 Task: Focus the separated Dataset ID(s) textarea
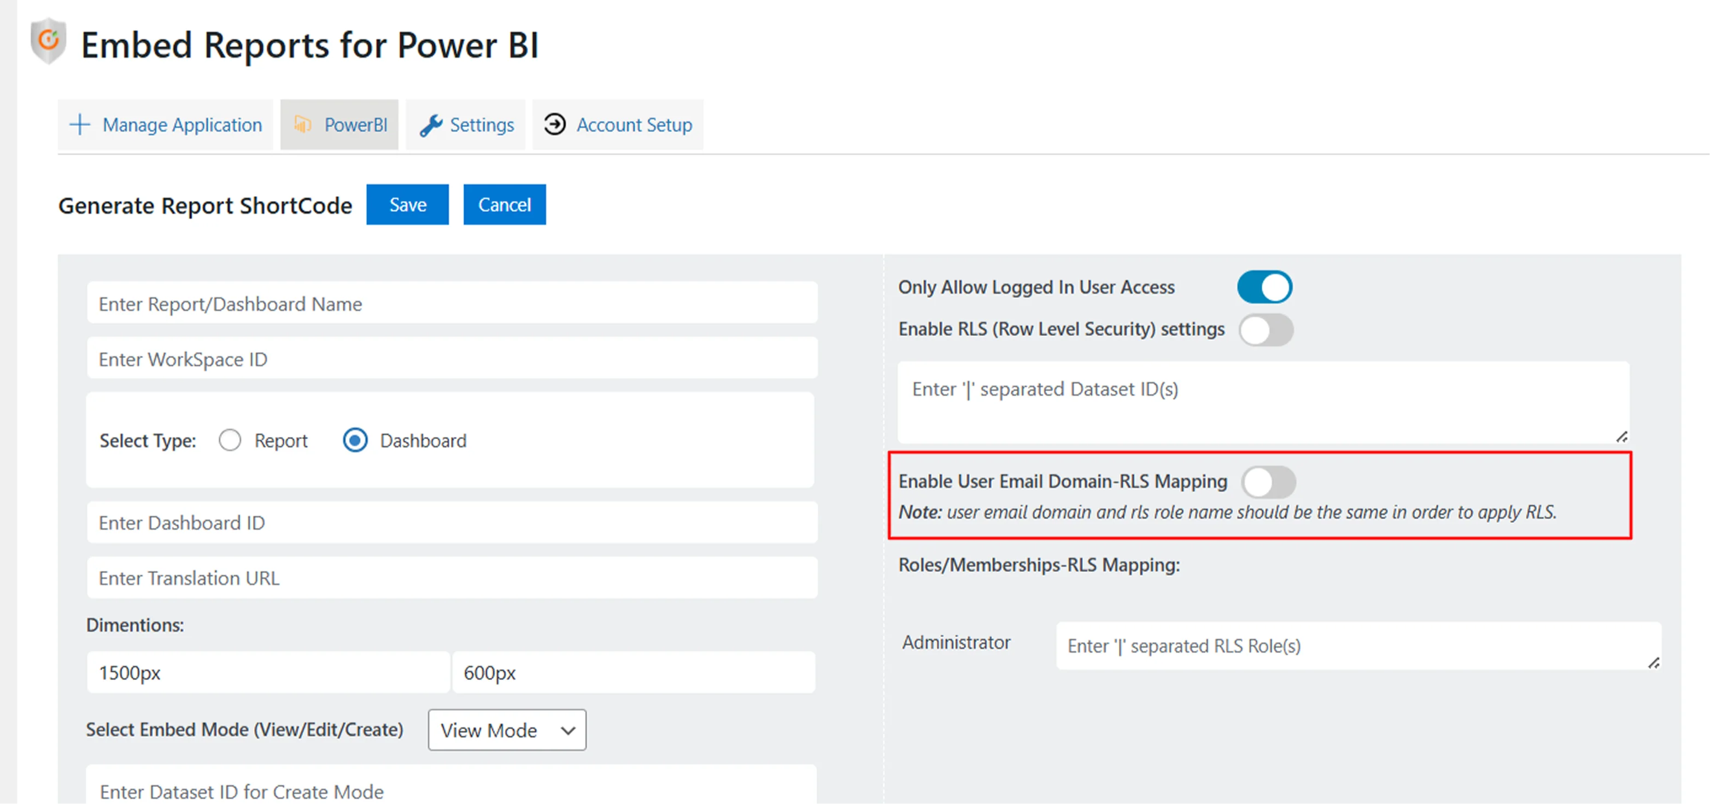tap(1263, 403)
